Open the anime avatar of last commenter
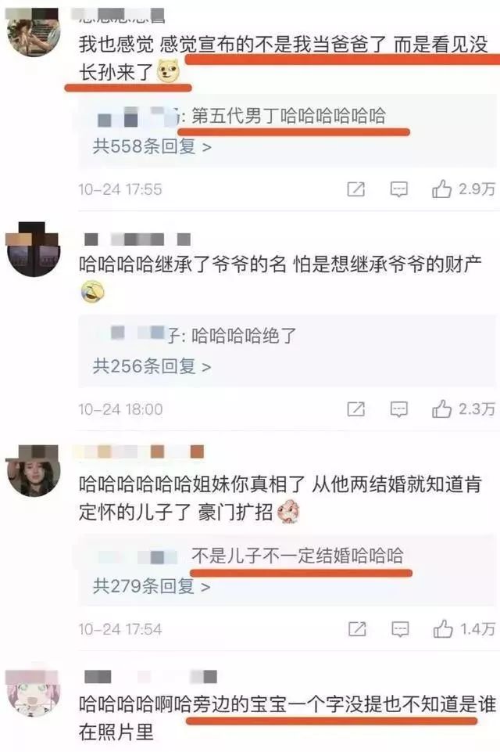 pos(33,692)
